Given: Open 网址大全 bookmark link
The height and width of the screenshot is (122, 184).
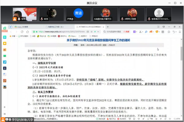Looking at the screenshot, I should (43, 36).
